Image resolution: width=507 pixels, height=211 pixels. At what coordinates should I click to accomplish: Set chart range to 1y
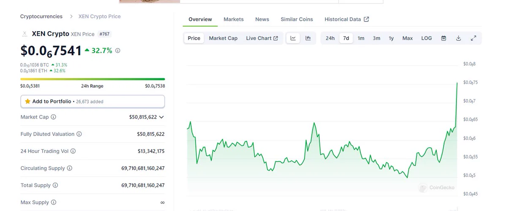tap(391, 38)
